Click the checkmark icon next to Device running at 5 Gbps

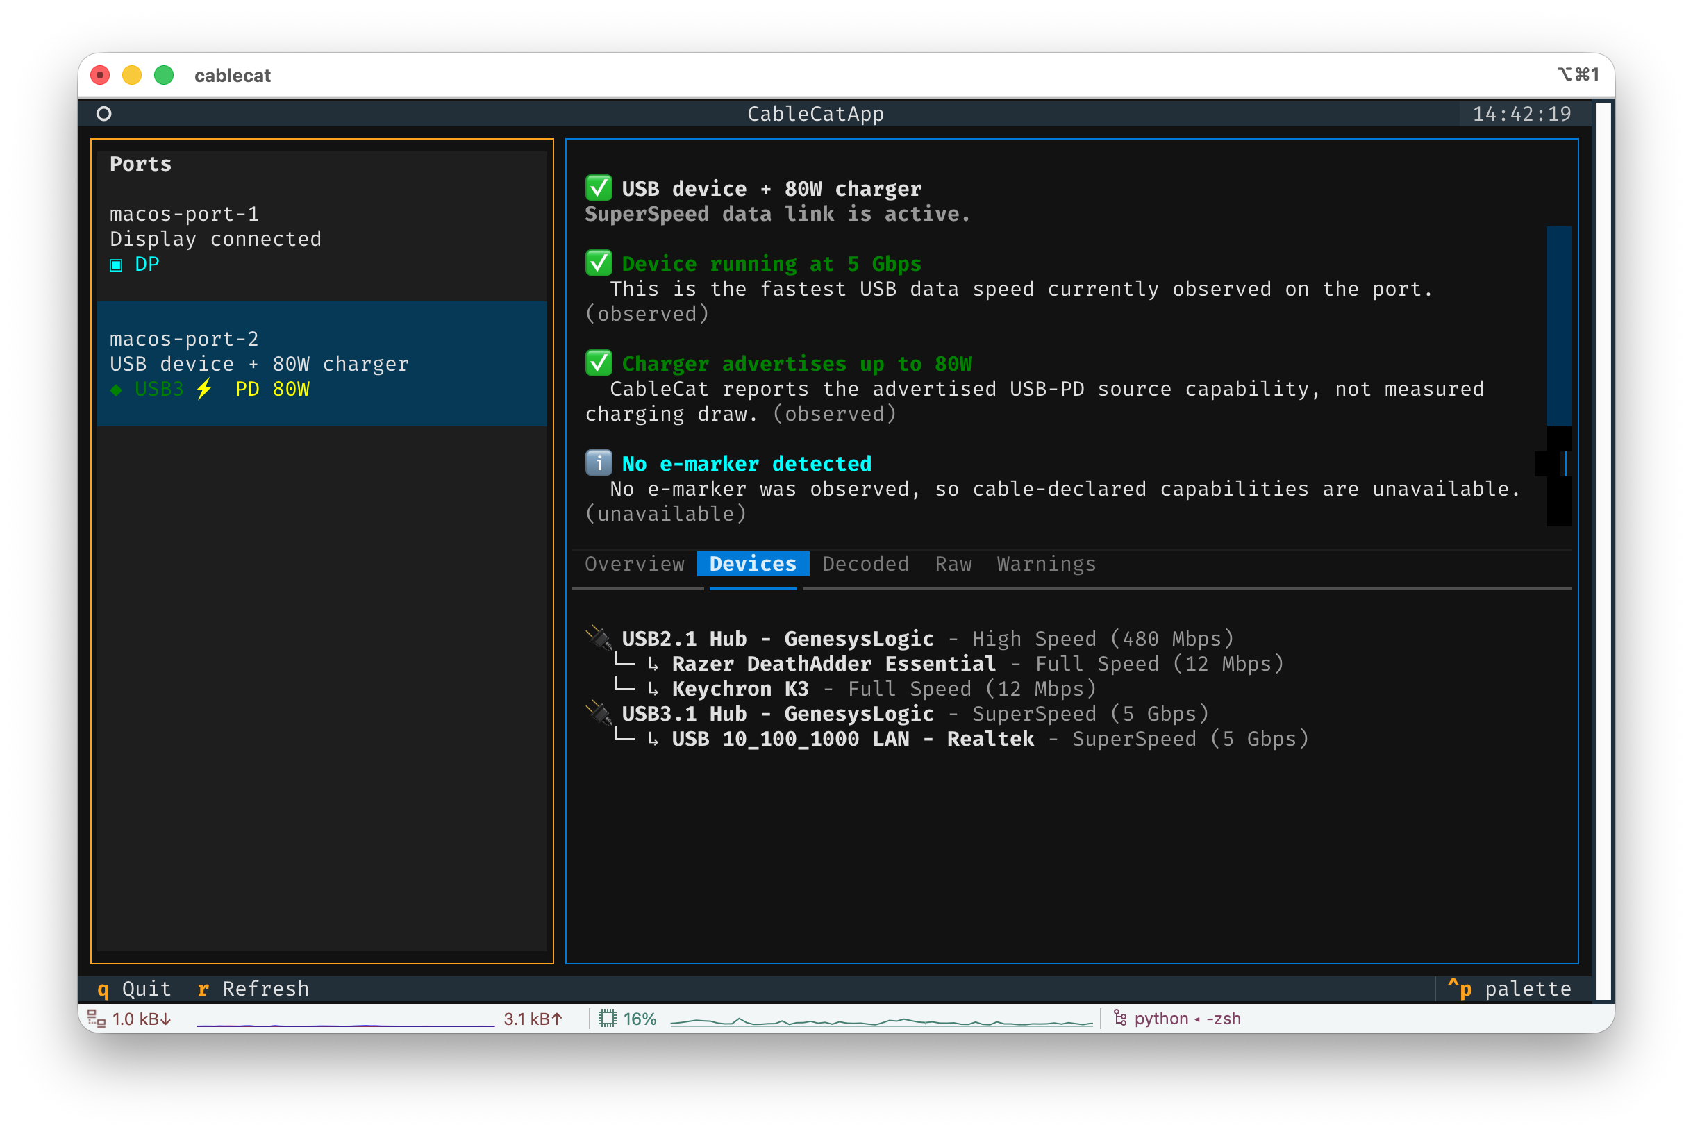(x=599, y=263)
